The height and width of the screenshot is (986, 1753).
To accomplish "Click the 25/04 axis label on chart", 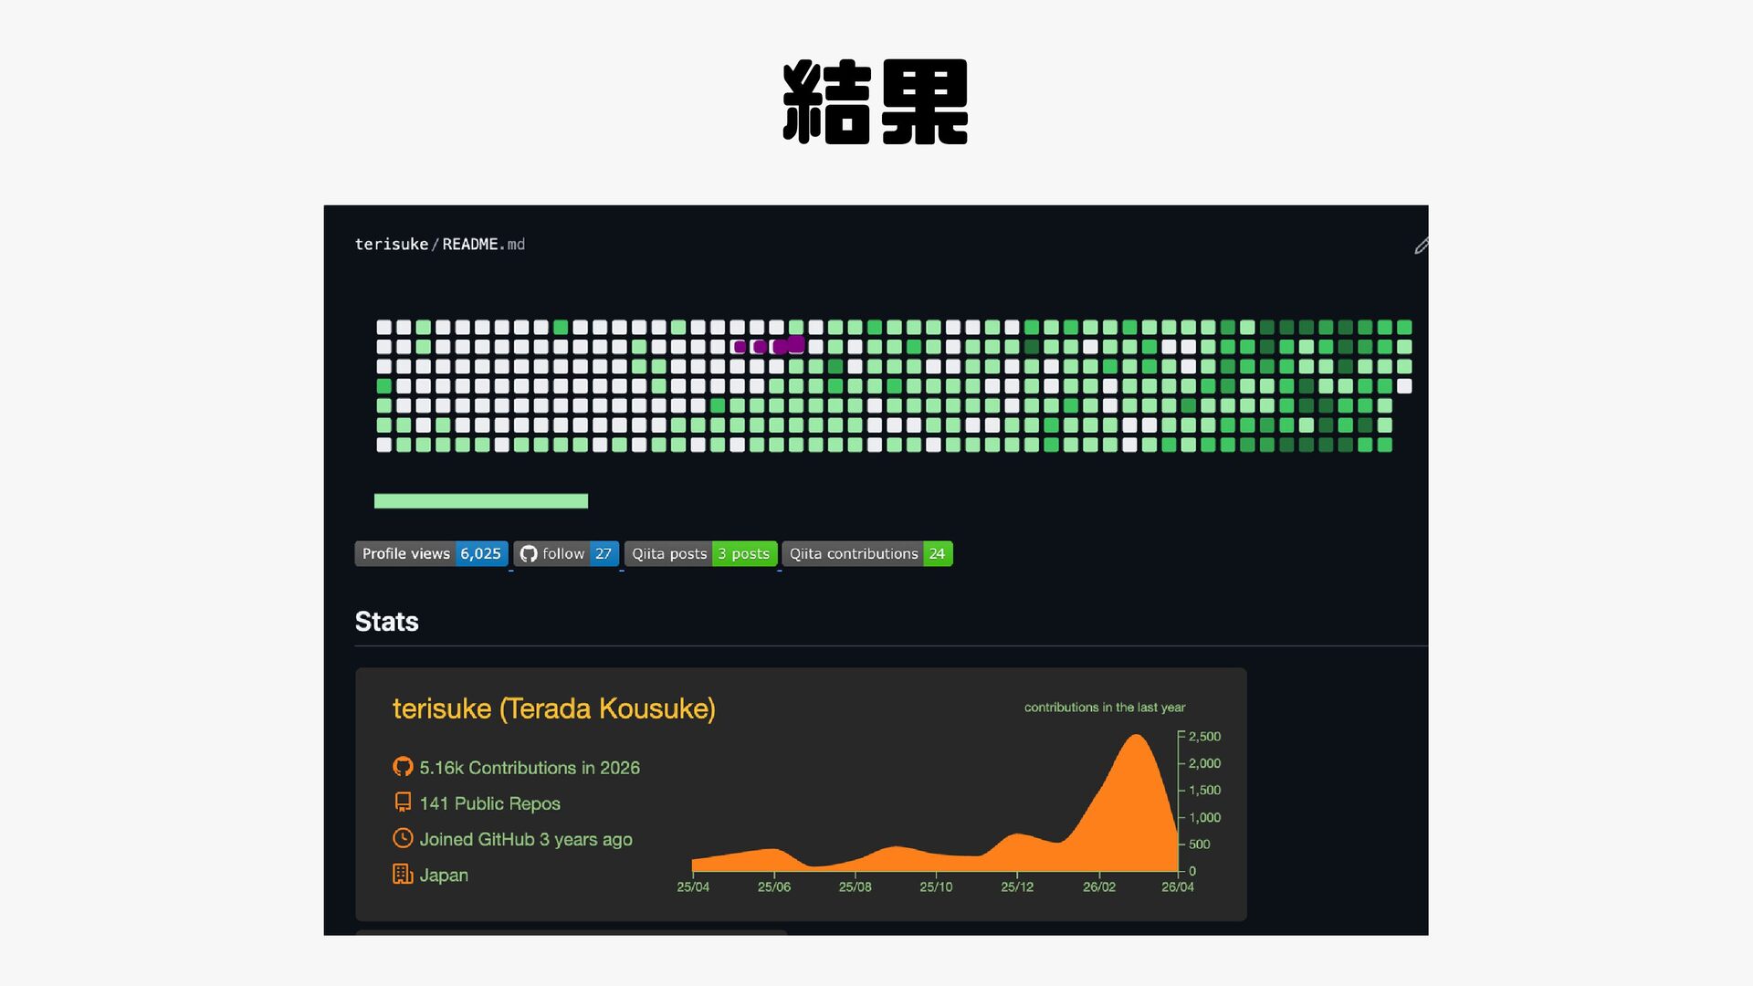I will (692, 886).
